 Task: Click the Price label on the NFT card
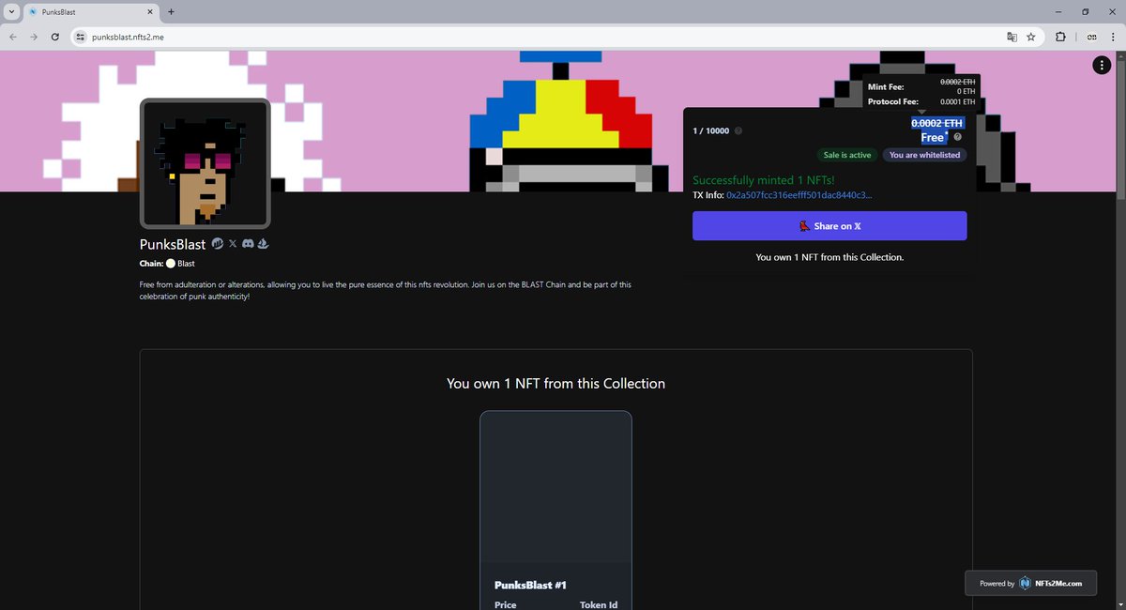[x=506, y=605]
